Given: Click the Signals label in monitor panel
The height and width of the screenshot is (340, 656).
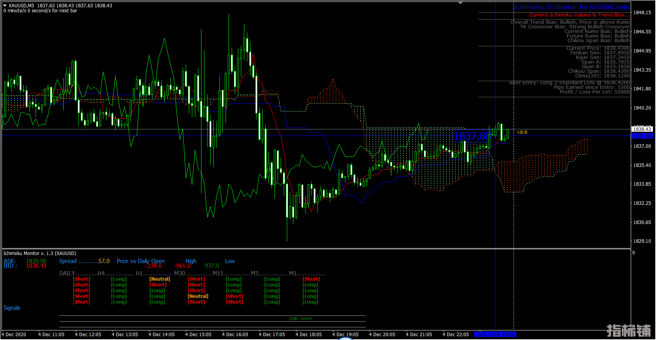Looking at the screenshot, I should 12,308.
